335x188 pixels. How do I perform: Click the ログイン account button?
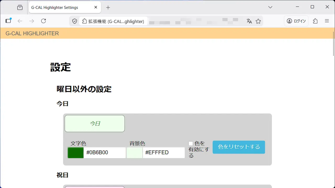point(296,21)
